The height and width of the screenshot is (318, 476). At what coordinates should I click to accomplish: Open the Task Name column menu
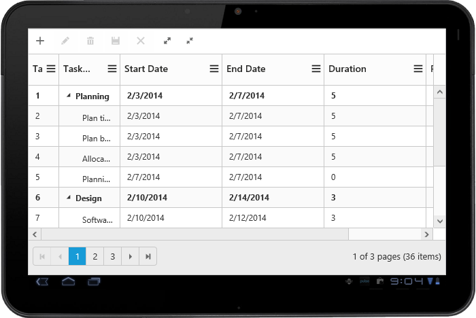click(112, 69)
